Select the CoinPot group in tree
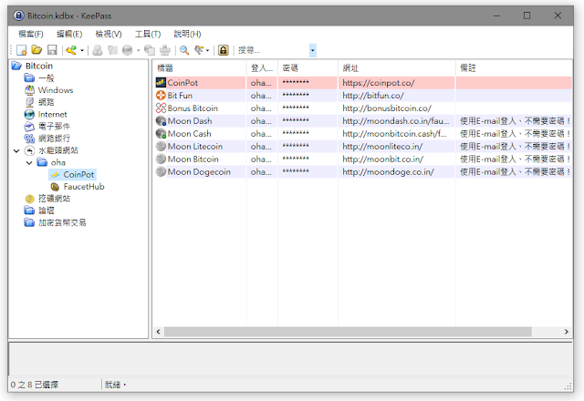 click(x=78, y=174)
